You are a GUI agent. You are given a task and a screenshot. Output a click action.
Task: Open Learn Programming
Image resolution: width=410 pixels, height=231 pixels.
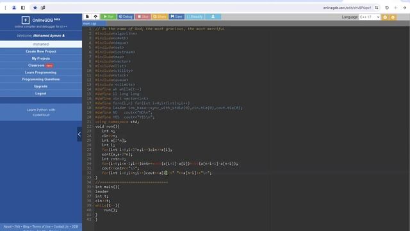(41, 73)
